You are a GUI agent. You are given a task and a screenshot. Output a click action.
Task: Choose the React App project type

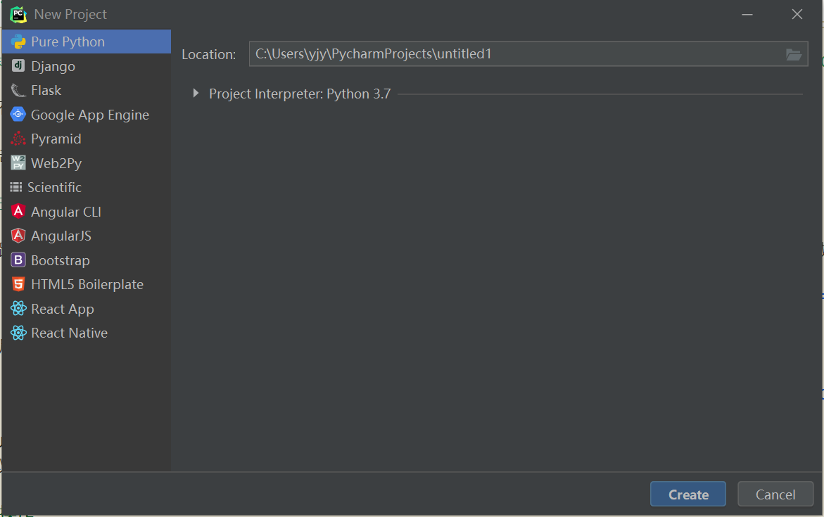[x=60, y=308]
